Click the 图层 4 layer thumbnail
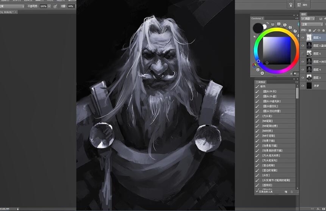Screen dimensions: 326x211 [x=309, y=69]
